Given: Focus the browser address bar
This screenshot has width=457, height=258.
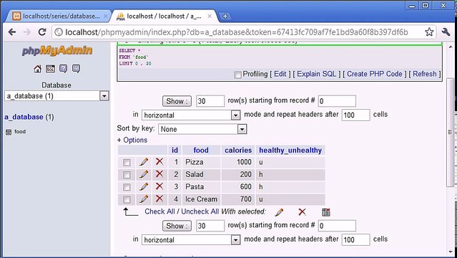Looking at the screenshot, I should point(236,32).
